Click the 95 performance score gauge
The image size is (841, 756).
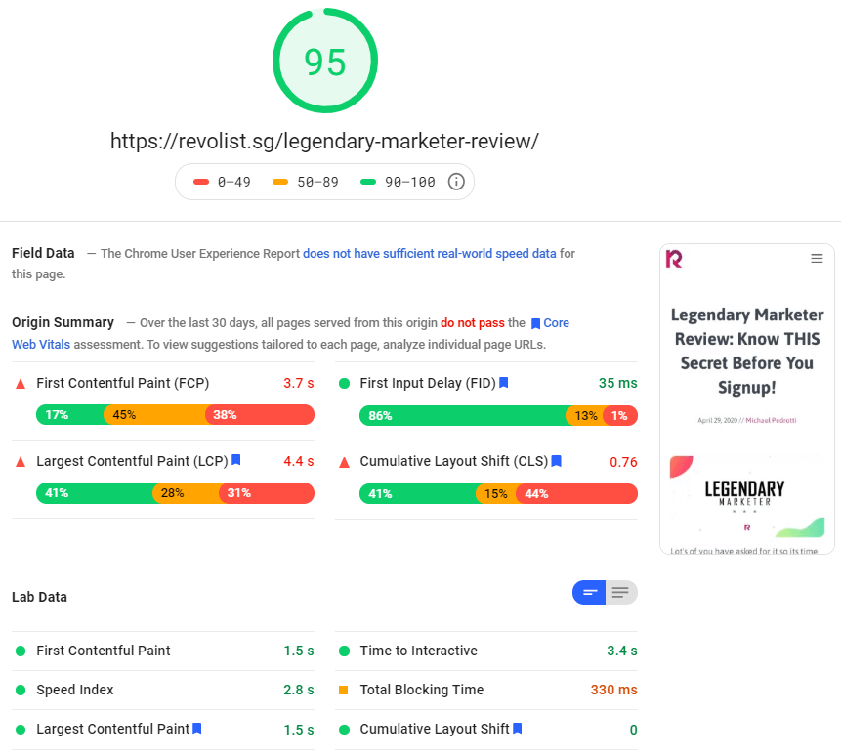325,61
